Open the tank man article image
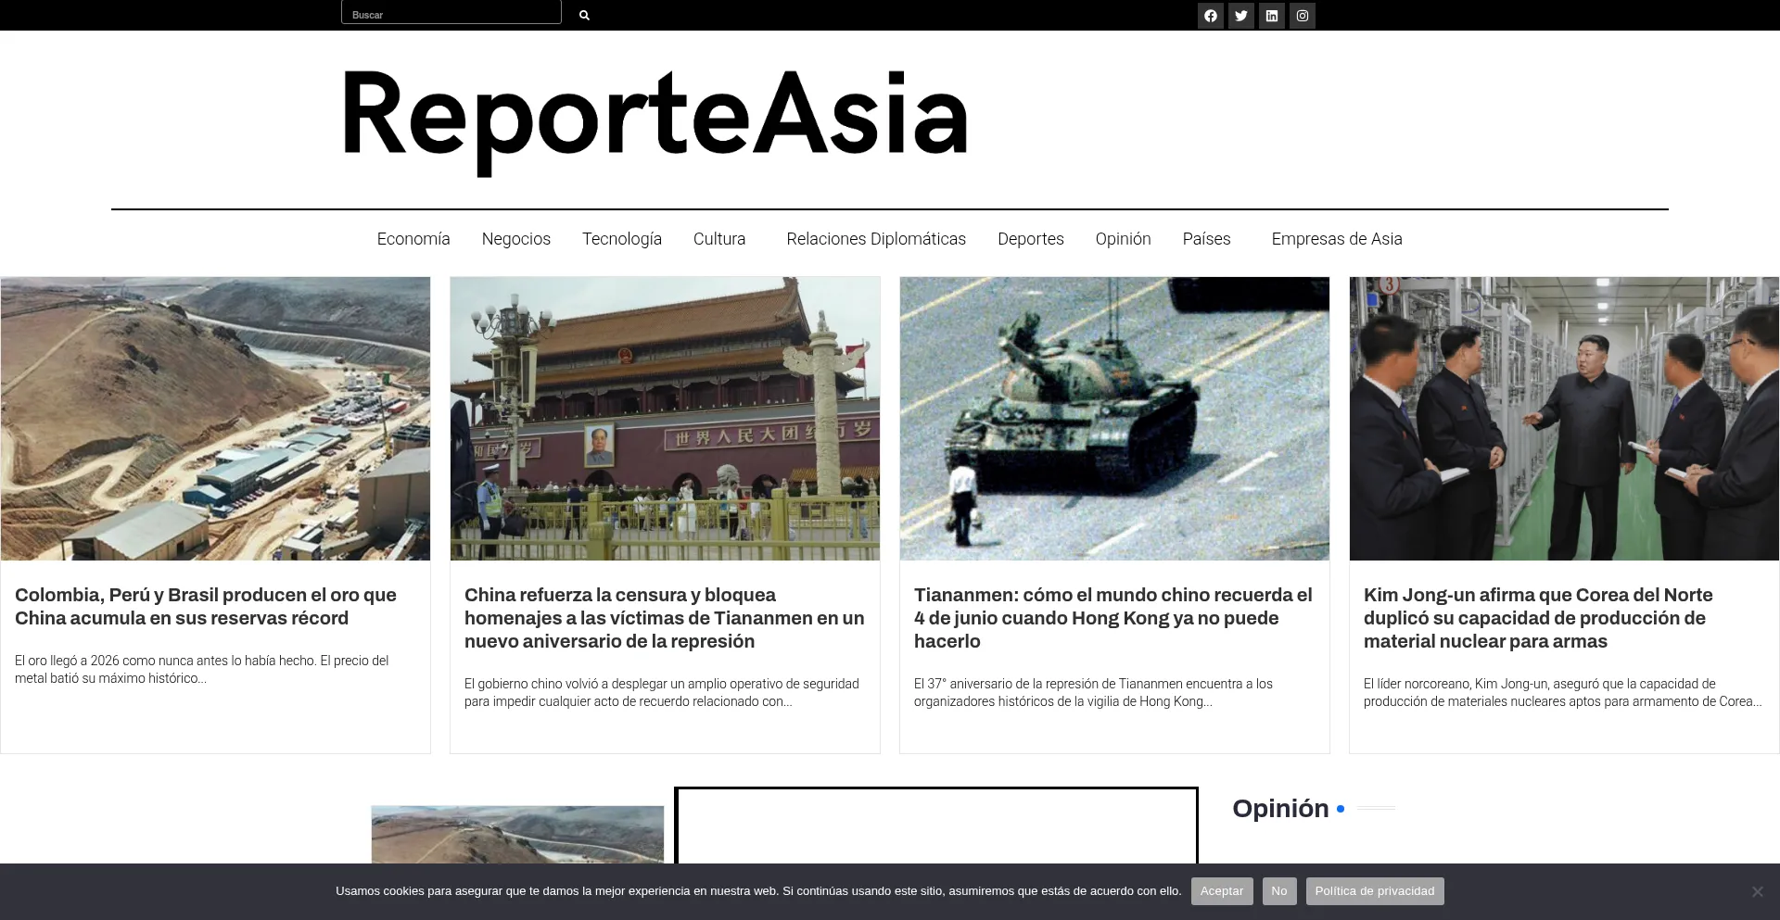 1114,419
